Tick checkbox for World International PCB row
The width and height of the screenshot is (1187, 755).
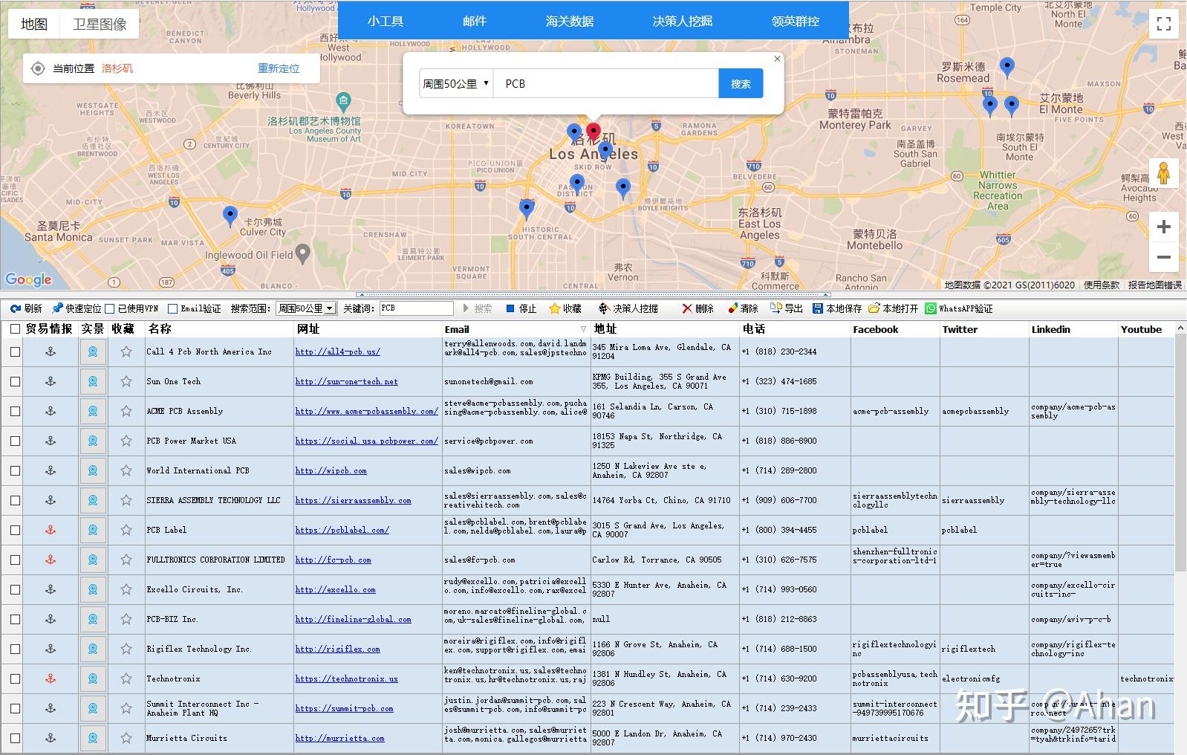(15, 470)
